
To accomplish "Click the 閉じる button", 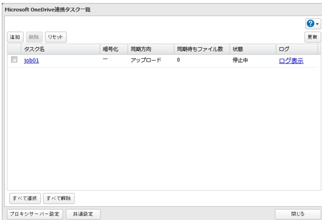I will [x=298, y=214].
